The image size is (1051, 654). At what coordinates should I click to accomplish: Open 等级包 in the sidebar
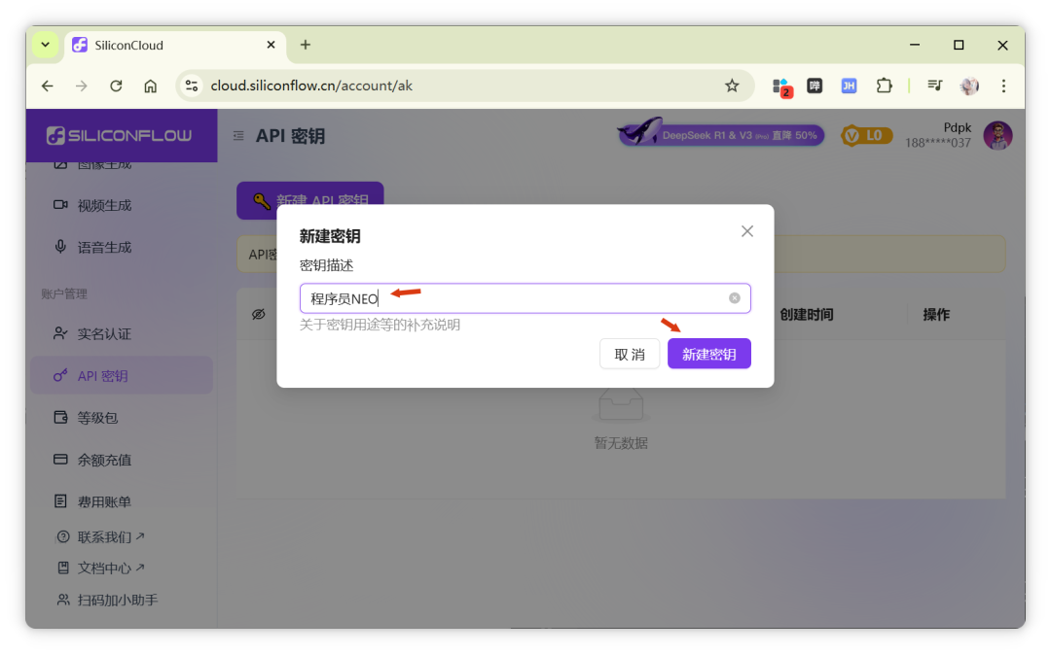[122, 417]
